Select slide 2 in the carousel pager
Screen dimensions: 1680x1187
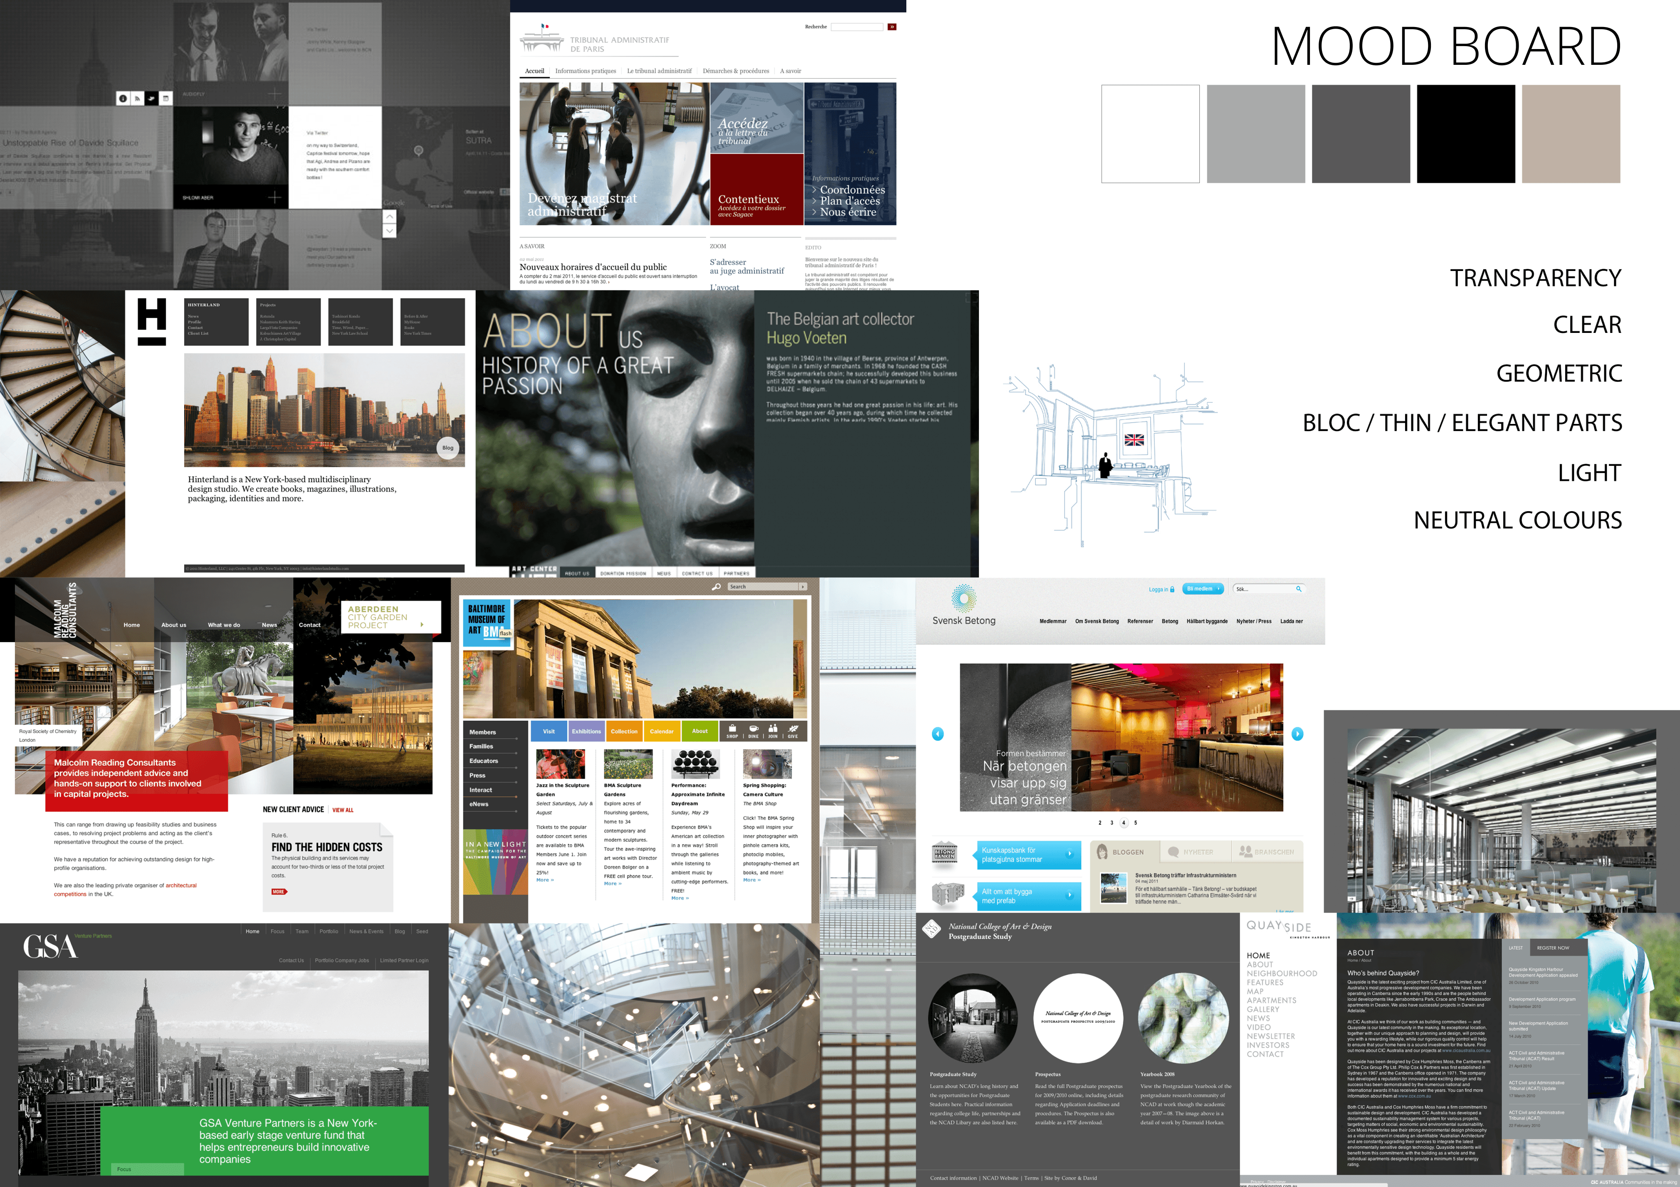(x=1100, y=823)
